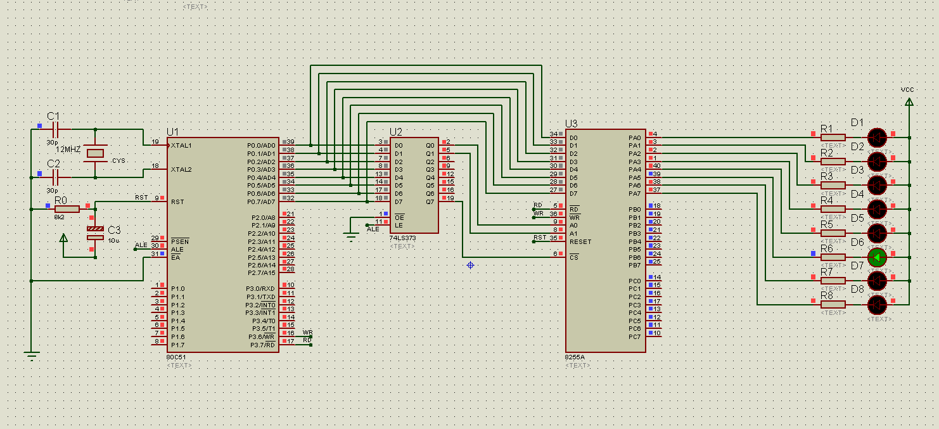Click the 'Q7' pin label on U2
The image size is (939, 429).
[430, 202]
